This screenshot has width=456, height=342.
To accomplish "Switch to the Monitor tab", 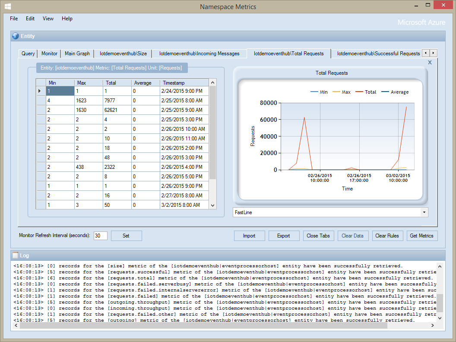I will click(x=49, y=54).
